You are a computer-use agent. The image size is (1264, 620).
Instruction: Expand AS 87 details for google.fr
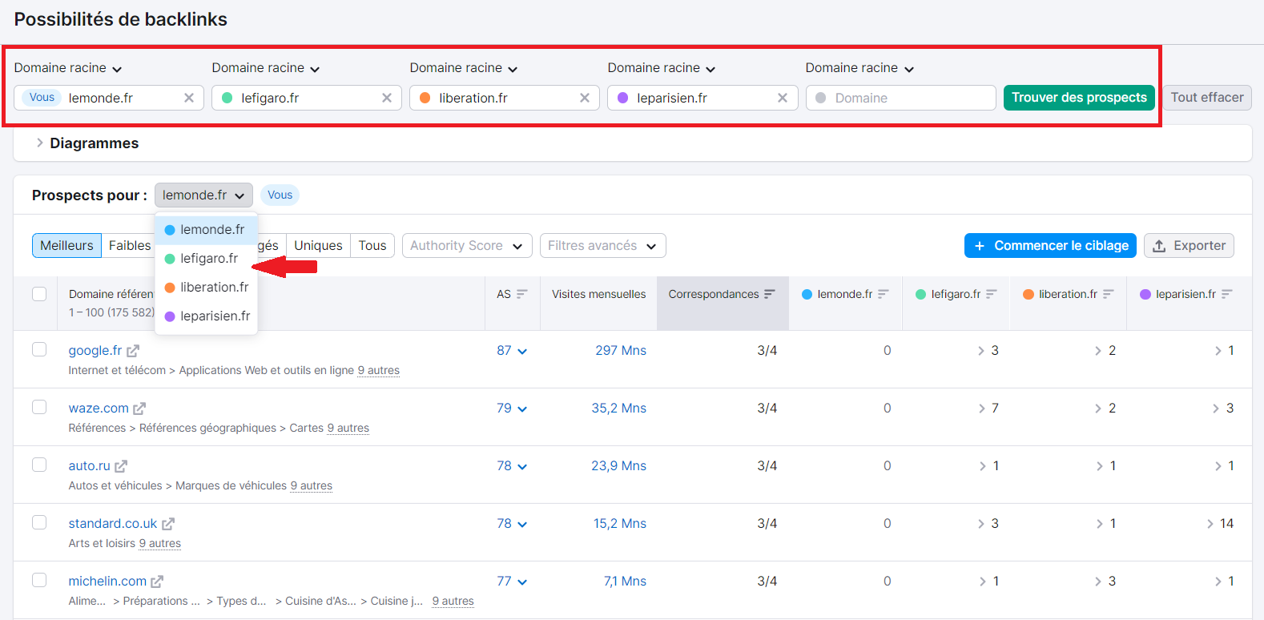coord(512,351)
